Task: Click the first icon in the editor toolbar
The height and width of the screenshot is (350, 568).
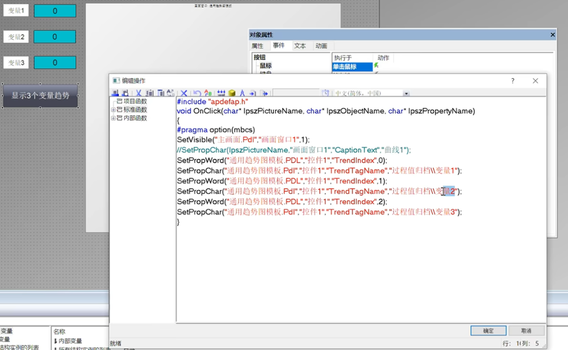Action: click(115, 93)
